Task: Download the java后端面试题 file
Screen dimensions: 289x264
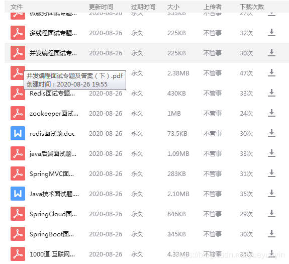Action: pyautogui.click(x=271, y=153)
